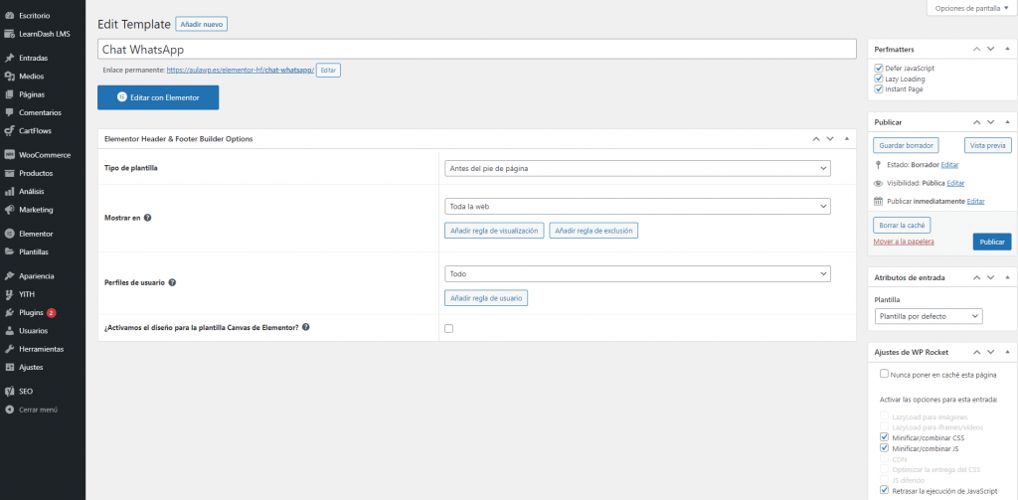
Task: Click Añadir regla de visualización button
Action: [494, 231]
